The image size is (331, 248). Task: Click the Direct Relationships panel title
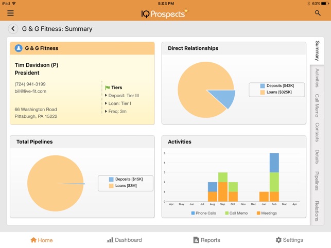pyautogui.click(x=193, y=48)
